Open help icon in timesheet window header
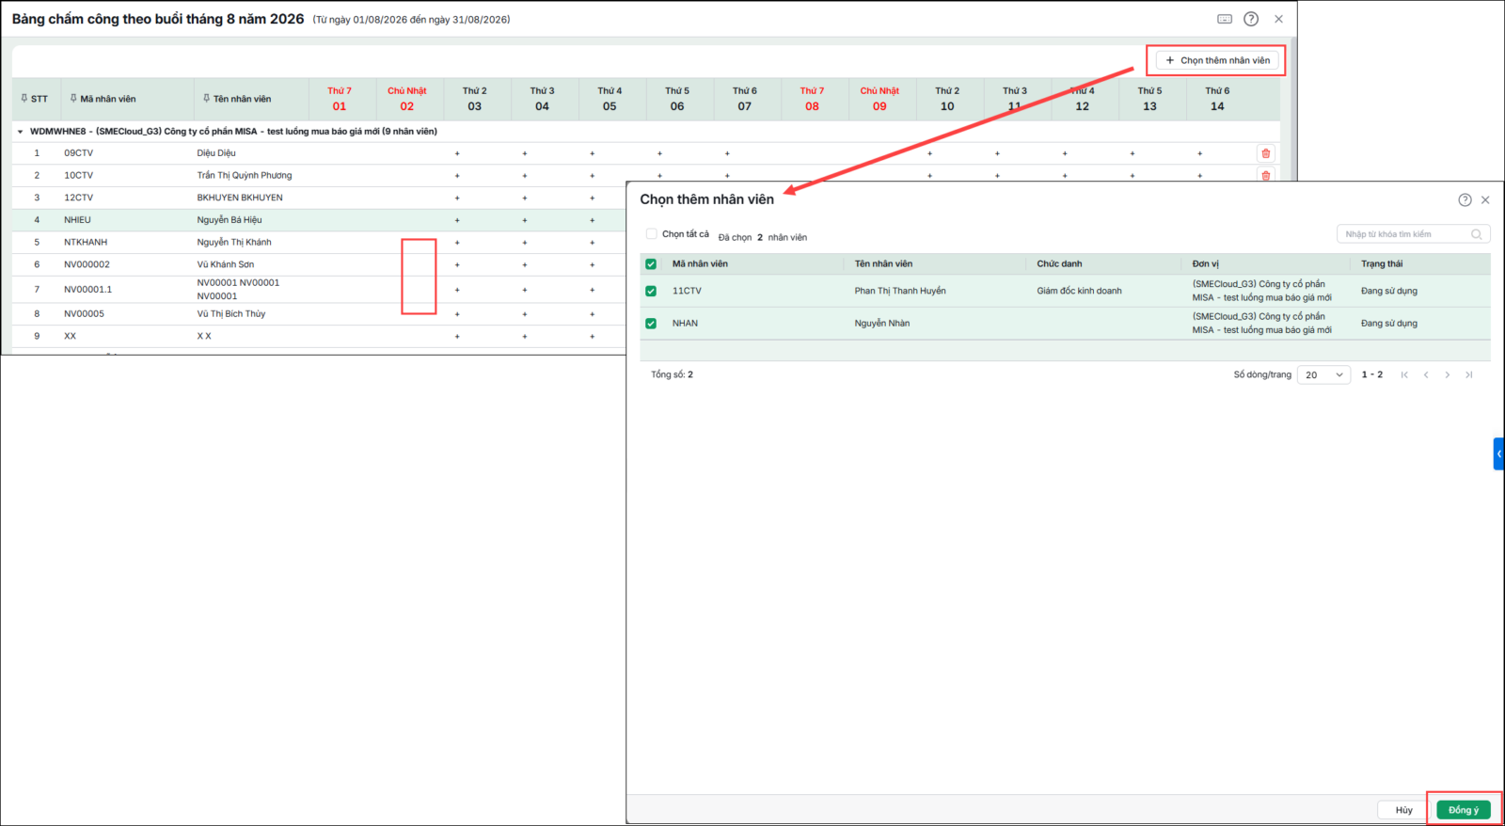Viewport: 1505px width, 826px height. point(1251,19)
